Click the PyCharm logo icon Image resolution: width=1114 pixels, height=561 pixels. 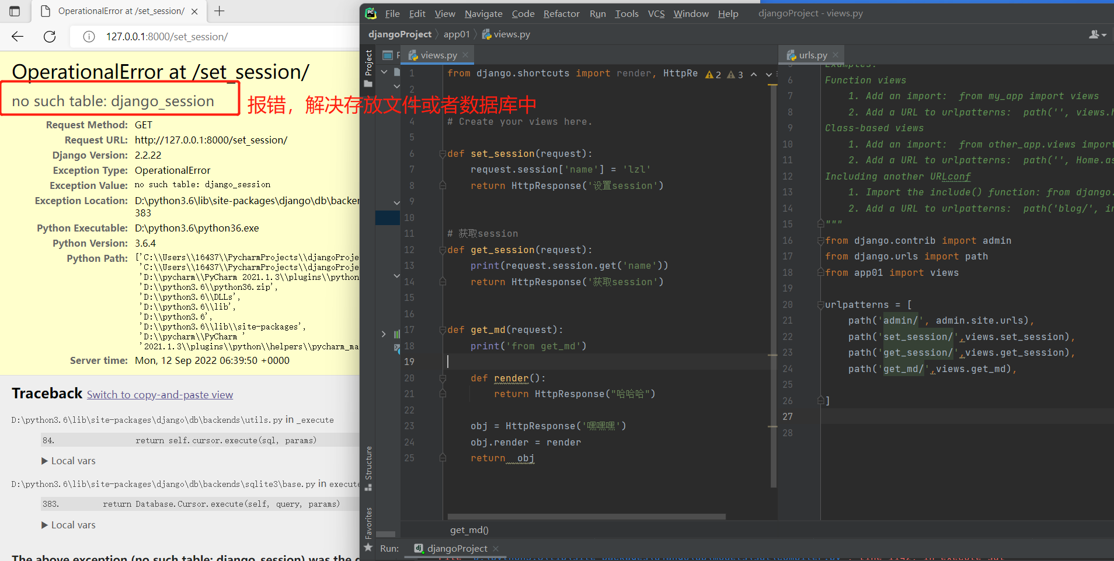tap(371, 13)
